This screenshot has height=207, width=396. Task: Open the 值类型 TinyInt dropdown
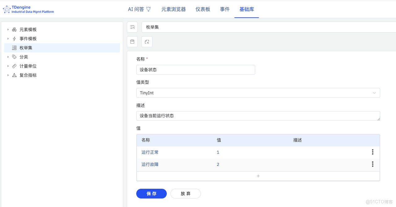coord(258,93)
